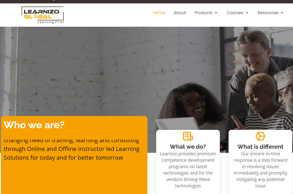Click the Who we are paragraph text
The height and width of the screenshot is (194, 293).
coord(71,149)
